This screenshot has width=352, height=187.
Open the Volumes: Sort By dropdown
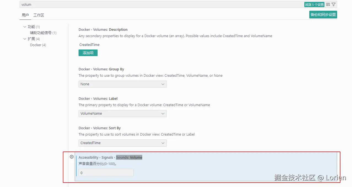tap(123, 143)
